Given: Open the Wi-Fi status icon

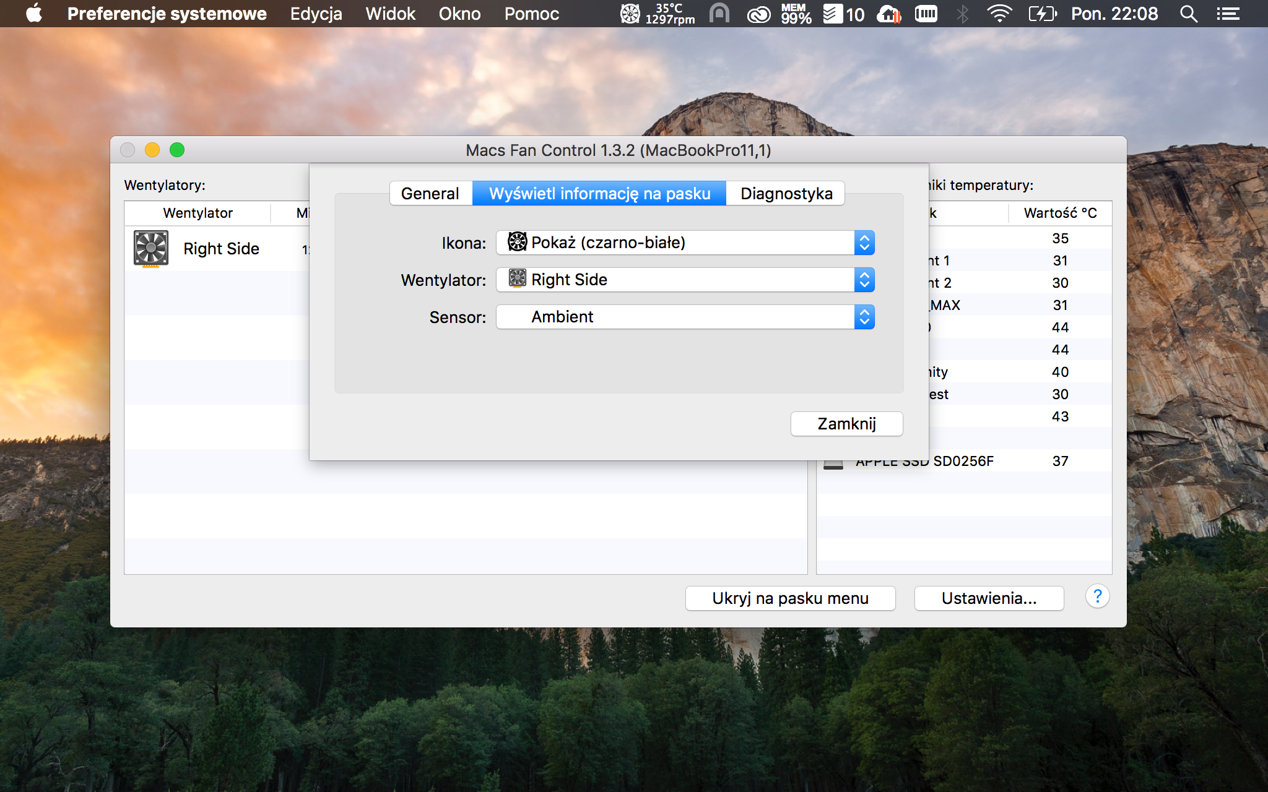Looking at the screenshot, I should [x=999, y=14].
